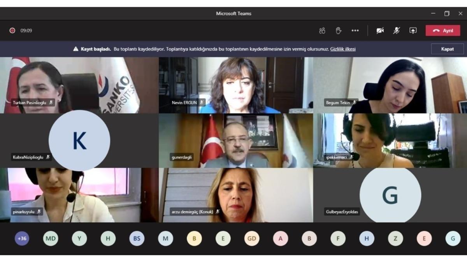
Task: Click the K avatar on KubraNiziplioglu's tile
Action: click(79, 140)
